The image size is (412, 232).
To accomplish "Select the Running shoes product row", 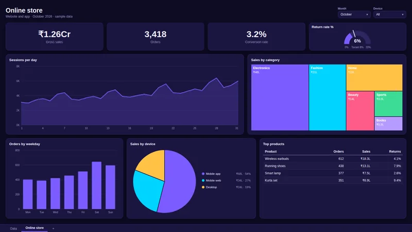I will click(x=333, y=166).
